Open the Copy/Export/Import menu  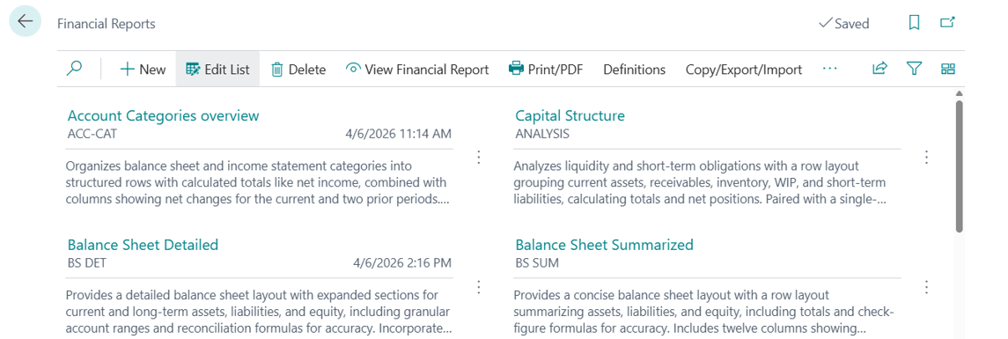pos(743,70)
